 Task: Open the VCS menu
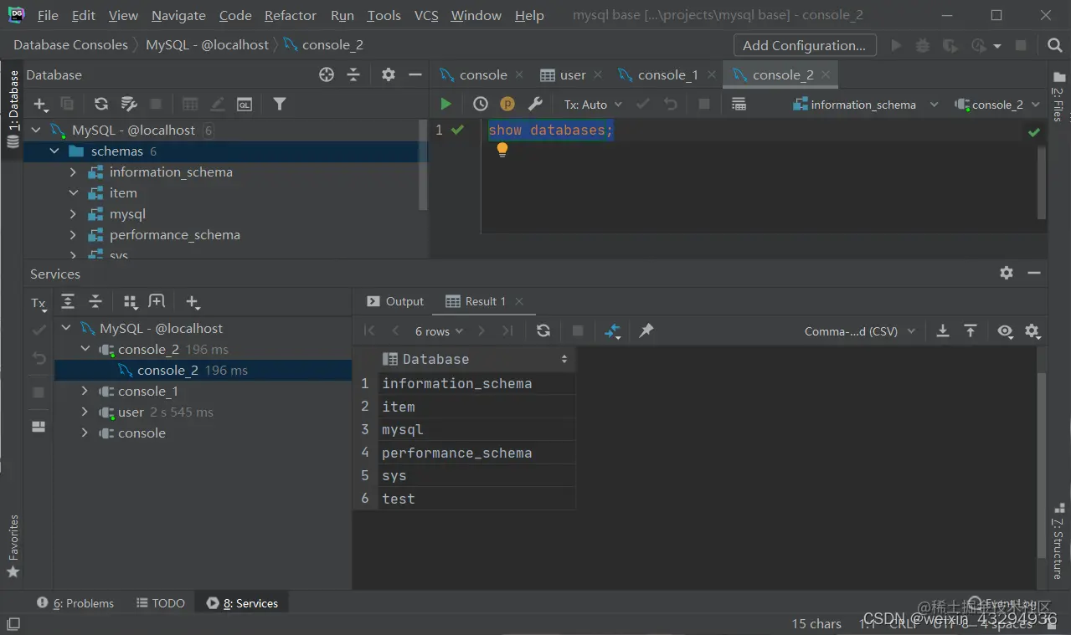pos(426,15)
